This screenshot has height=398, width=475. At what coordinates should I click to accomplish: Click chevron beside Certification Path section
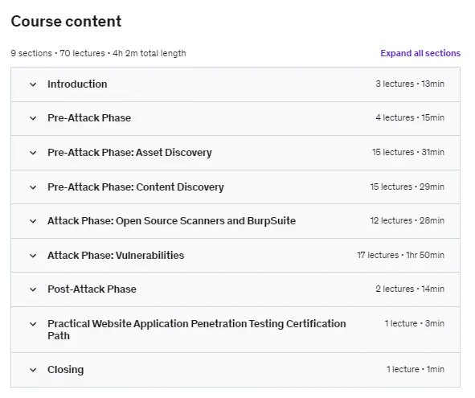click(33, 324)
